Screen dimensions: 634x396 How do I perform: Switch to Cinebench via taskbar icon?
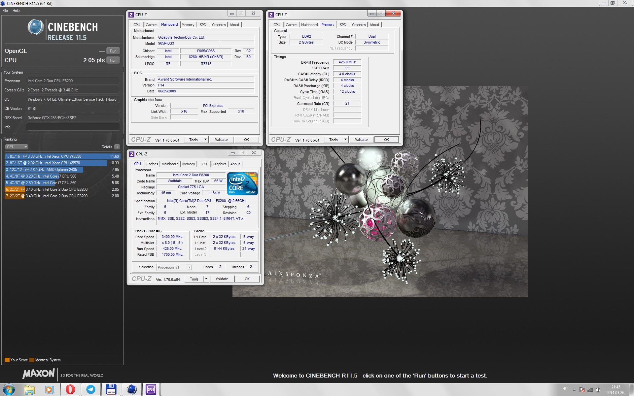click(131, 390)
